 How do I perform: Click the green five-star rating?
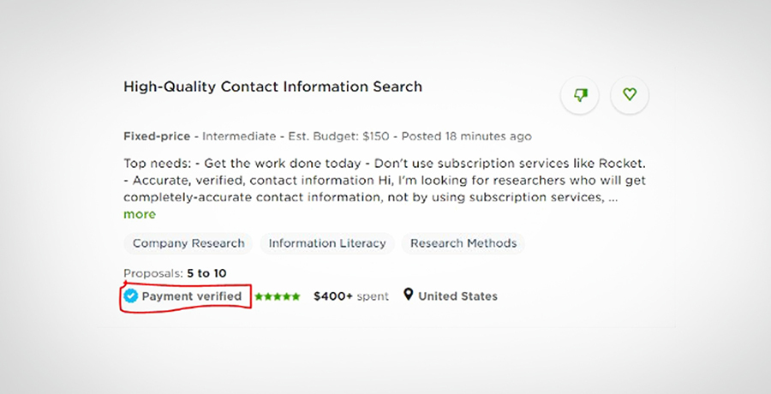(x=278, y=296)
